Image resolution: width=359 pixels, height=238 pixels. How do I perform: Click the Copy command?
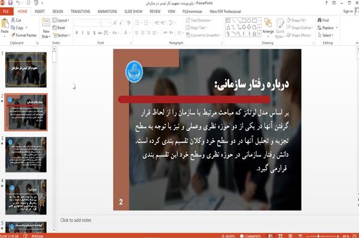(17, 27)
